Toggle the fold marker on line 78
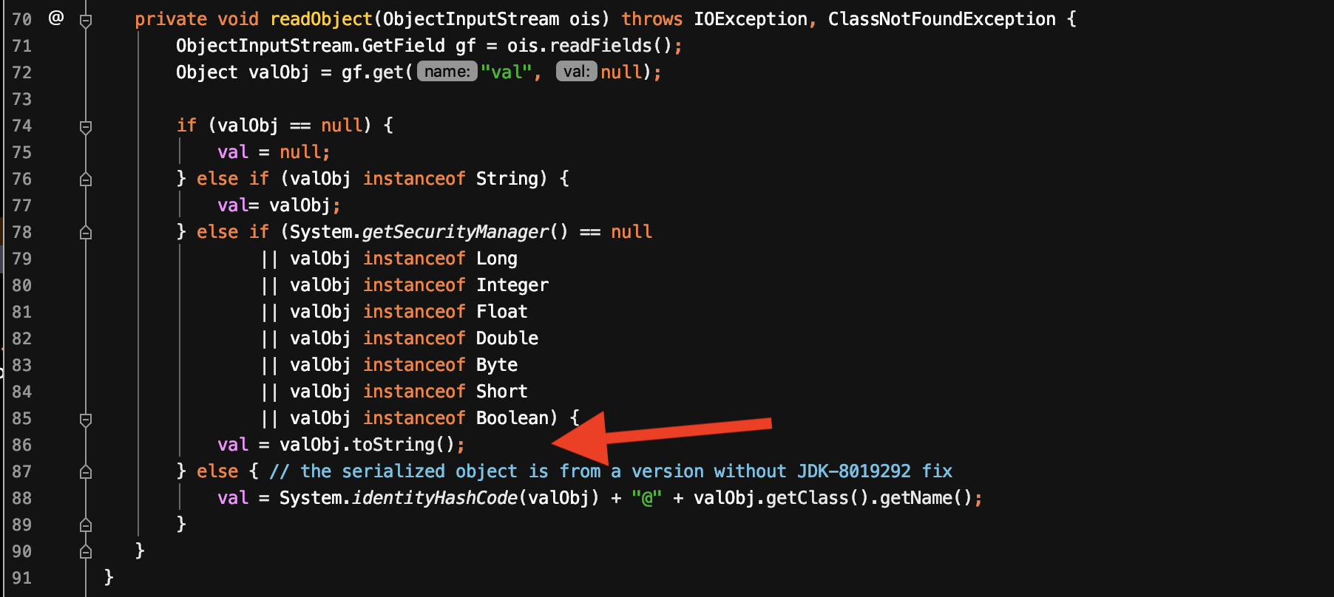Viewport: 1334px width, 597px height. [86, 233]
